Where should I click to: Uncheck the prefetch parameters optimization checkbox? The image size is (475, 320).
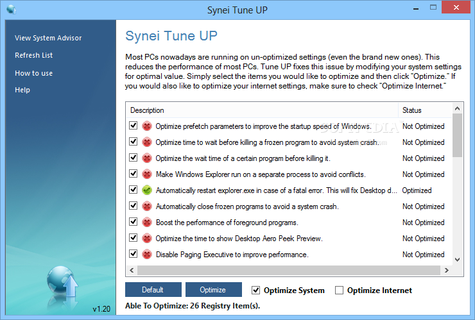click(x=134, y=125)
